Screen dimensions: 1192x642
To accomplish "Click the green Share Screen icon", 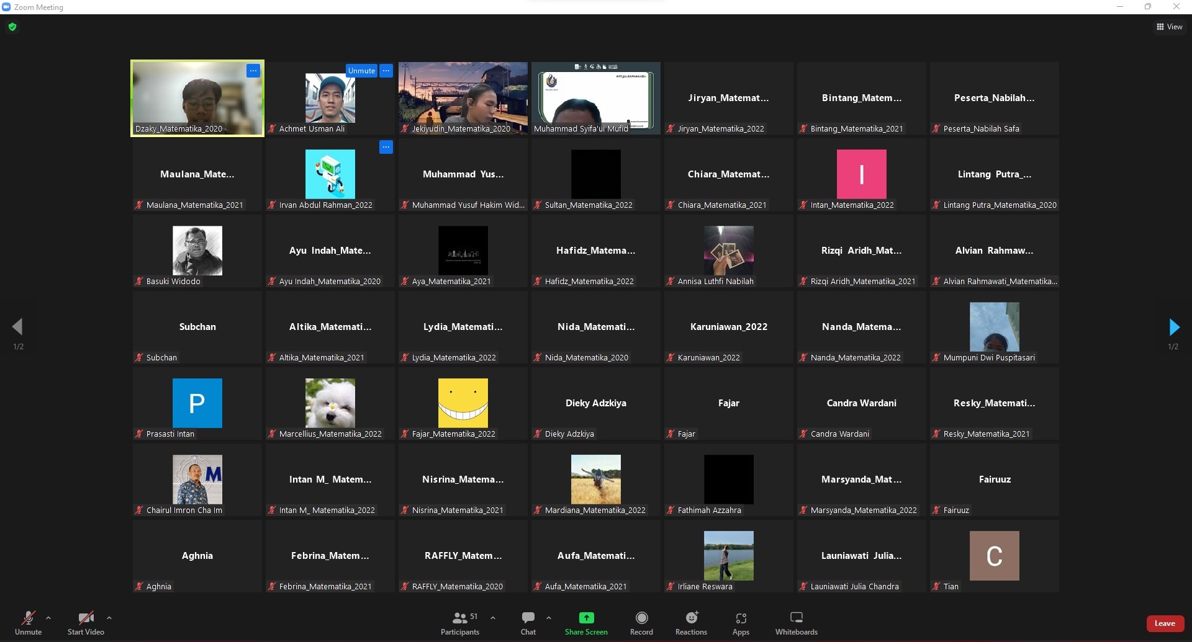I will tap(586, 618).
